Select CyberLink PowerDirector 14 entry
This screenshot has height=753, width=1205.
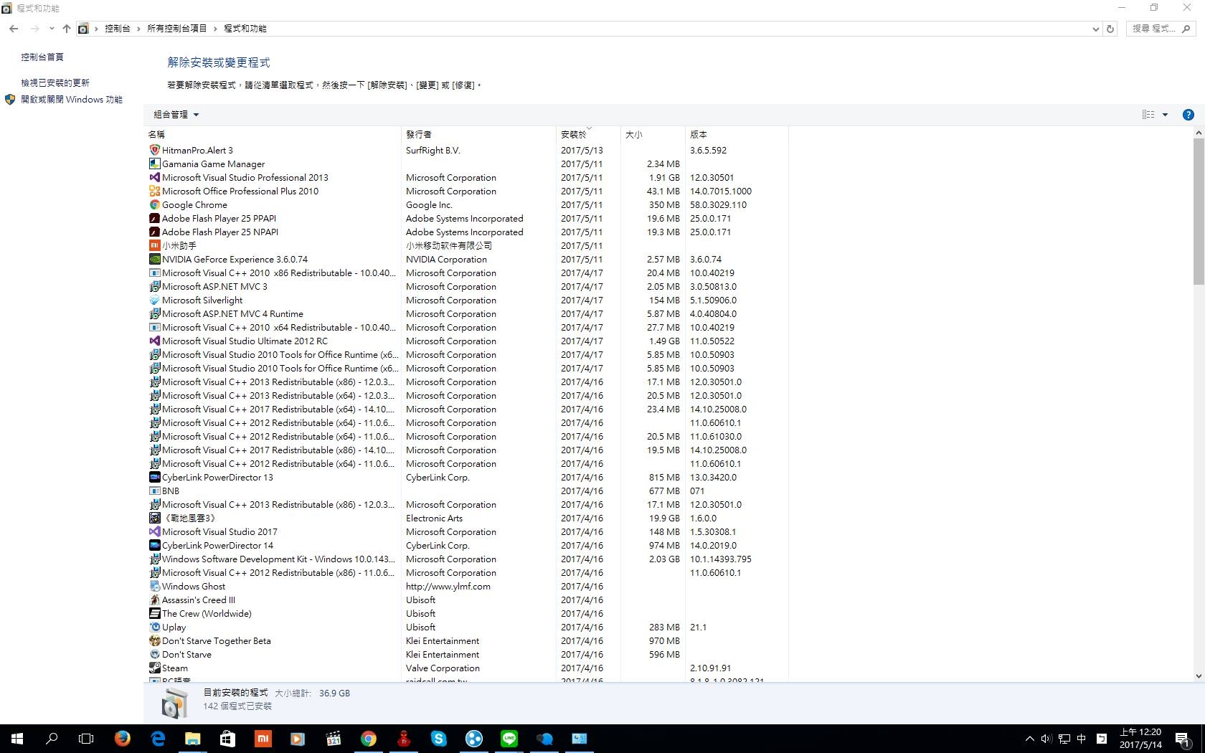[466, 545]
